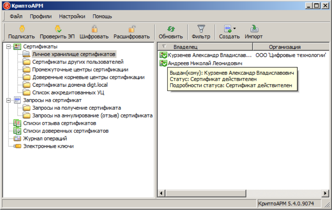Screen dimensions: 332x210
Task: Click folder icon of Сертификаты других пользователей
Action: coord(27,62)
